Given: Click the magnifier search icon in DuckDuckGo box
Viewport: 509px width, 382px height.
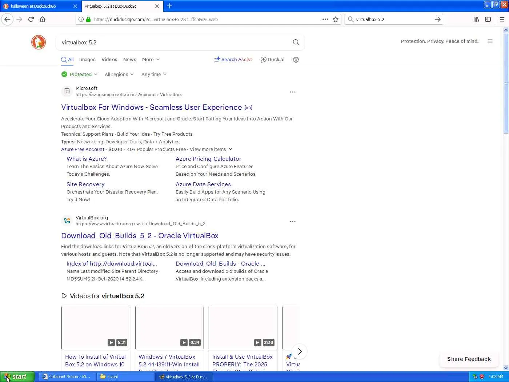Looking at the screenshot, I should 296,42.
